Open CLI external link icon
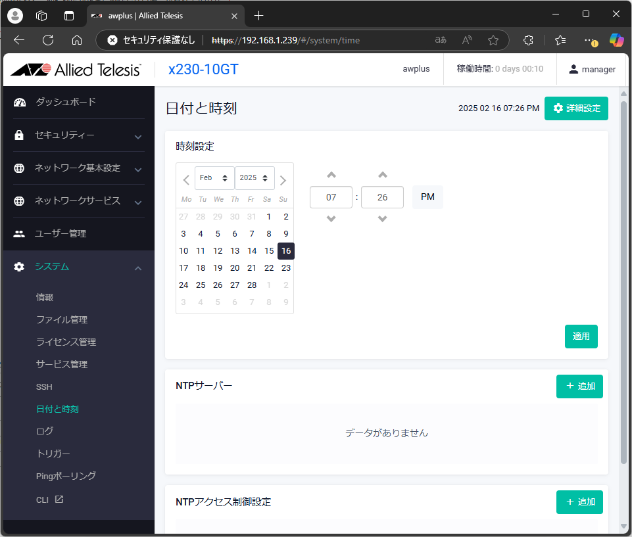 59,500
